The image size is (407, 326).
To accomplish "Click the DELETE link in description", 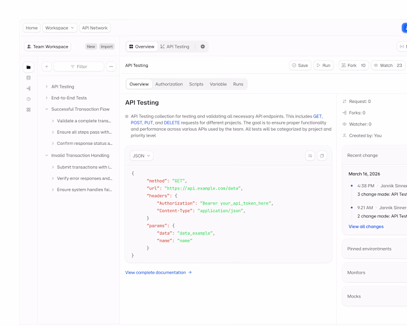I will click(172, 123).
